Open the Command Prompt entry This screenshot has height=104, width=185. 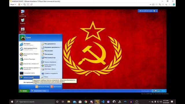pyautogui.click(x=29, y=73)
